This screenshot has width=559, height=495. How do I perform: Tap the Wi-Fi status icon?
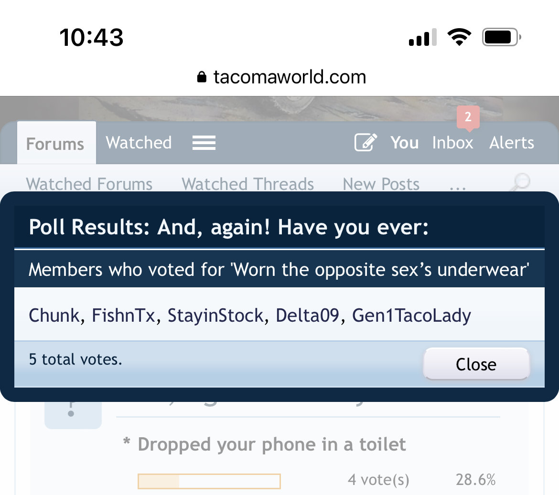tap(459, 37)
